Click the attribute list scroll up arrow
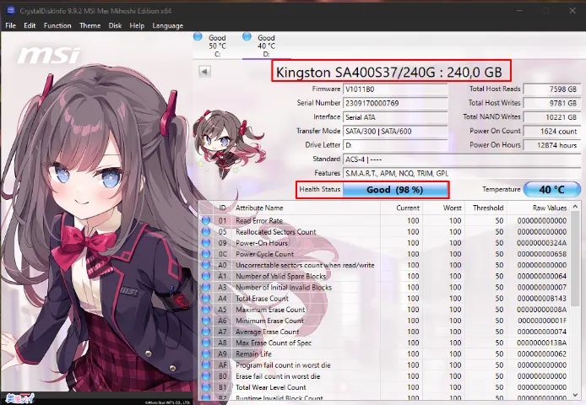 click(x=576, y=206)
